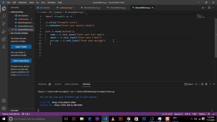Click Cortana search box on taskbar
The width and height of the screenshot is (217, 122).
click(35, 119)
